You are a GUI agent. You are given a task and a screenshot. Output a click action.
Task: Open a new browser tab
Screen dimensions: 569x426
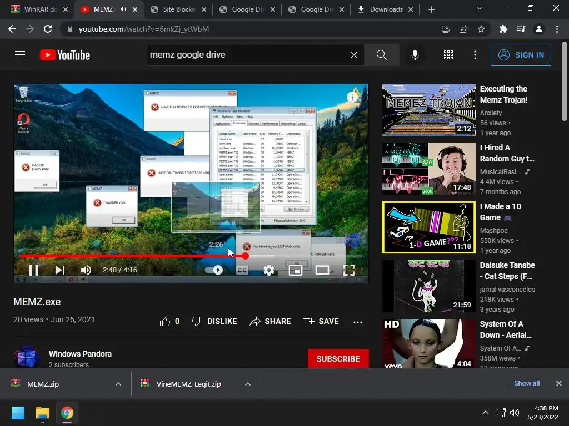431,9
